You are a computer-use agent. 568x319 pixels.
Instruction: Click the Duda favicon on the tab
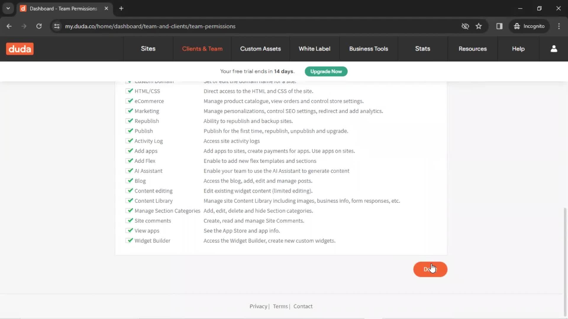point(23,9)
